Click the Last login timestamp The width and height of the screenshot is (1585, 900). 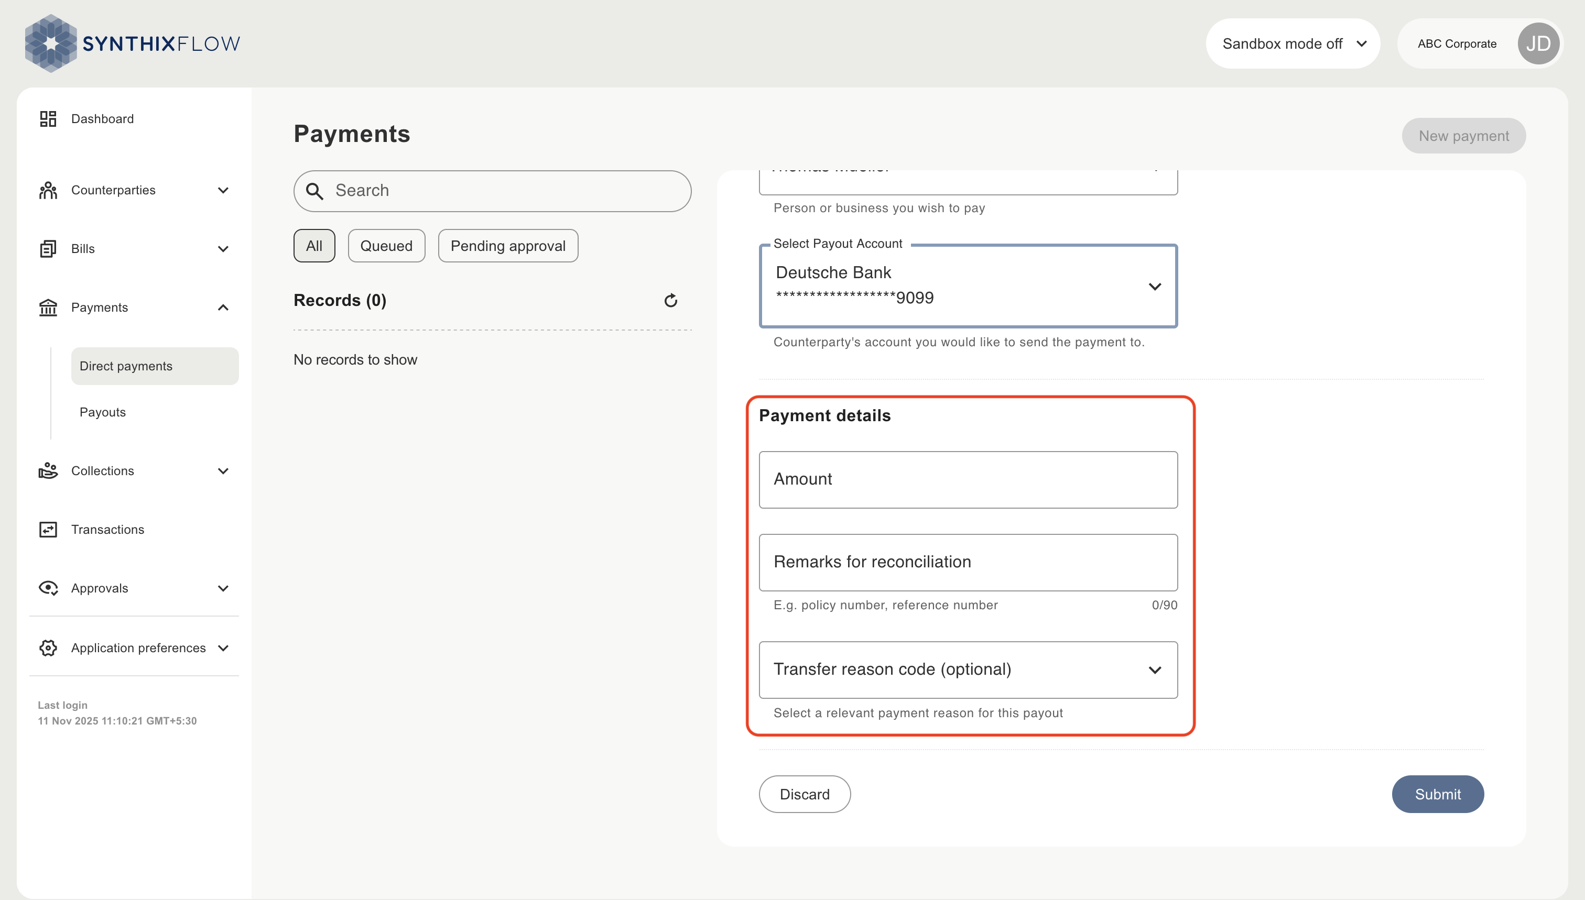point(117,721)
